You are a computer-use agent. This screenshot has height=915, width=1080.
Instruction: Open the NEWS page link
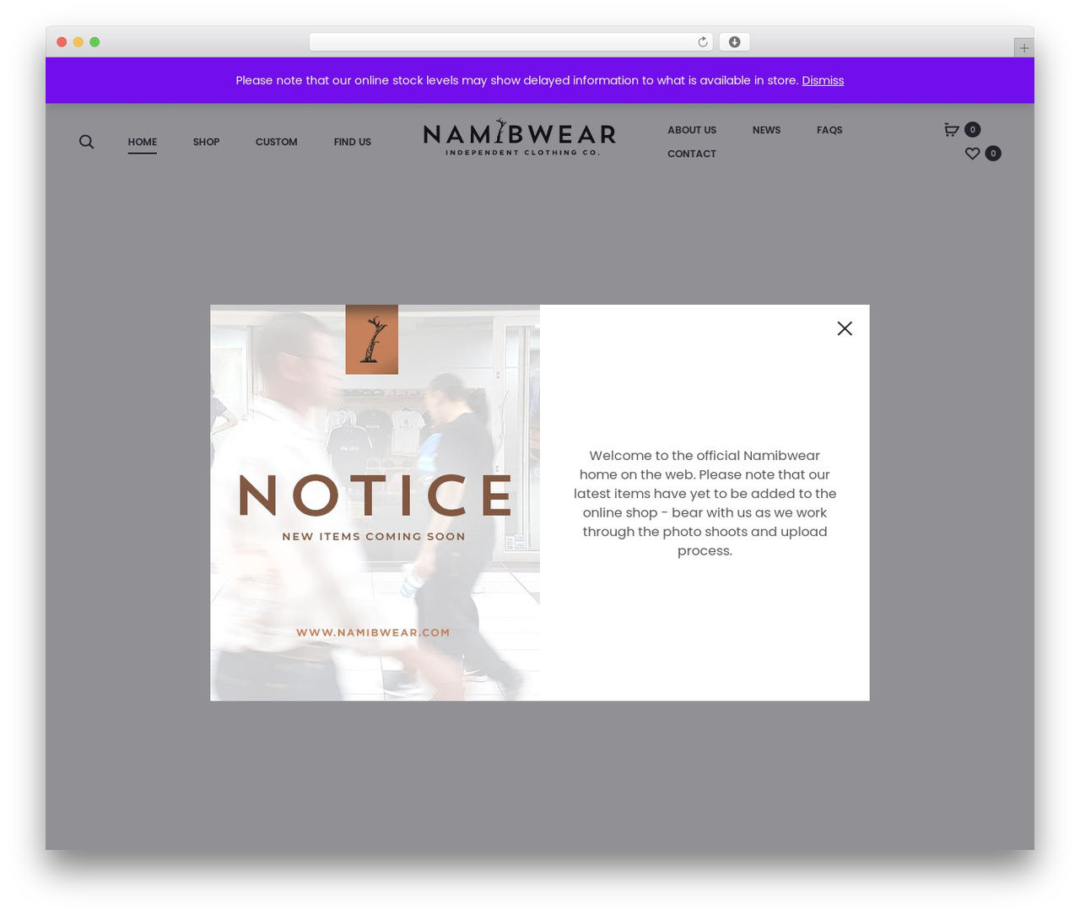766,130
